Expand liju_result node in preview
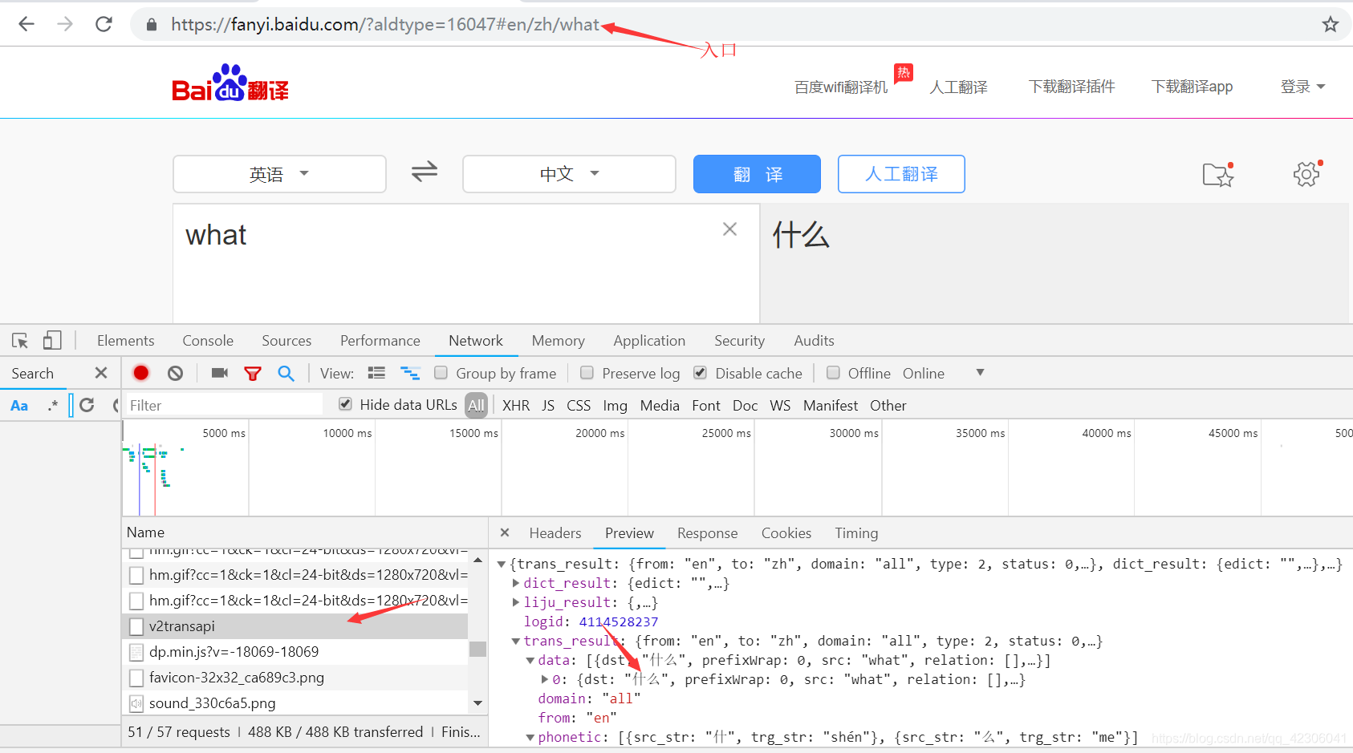 point(516,602)
